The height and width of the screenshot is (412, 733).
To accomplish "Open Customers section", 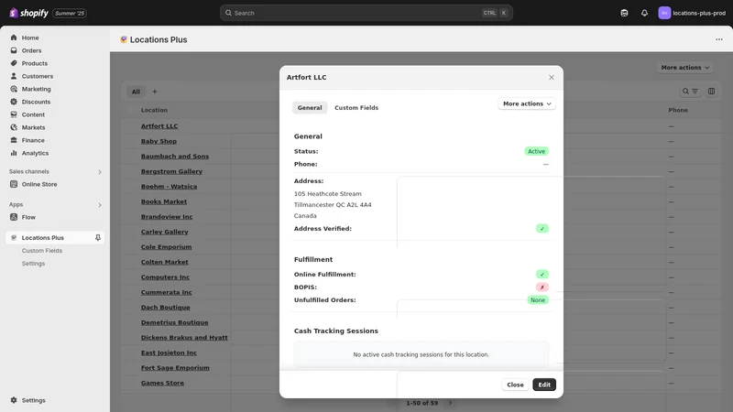I will (x=37, y=76).
